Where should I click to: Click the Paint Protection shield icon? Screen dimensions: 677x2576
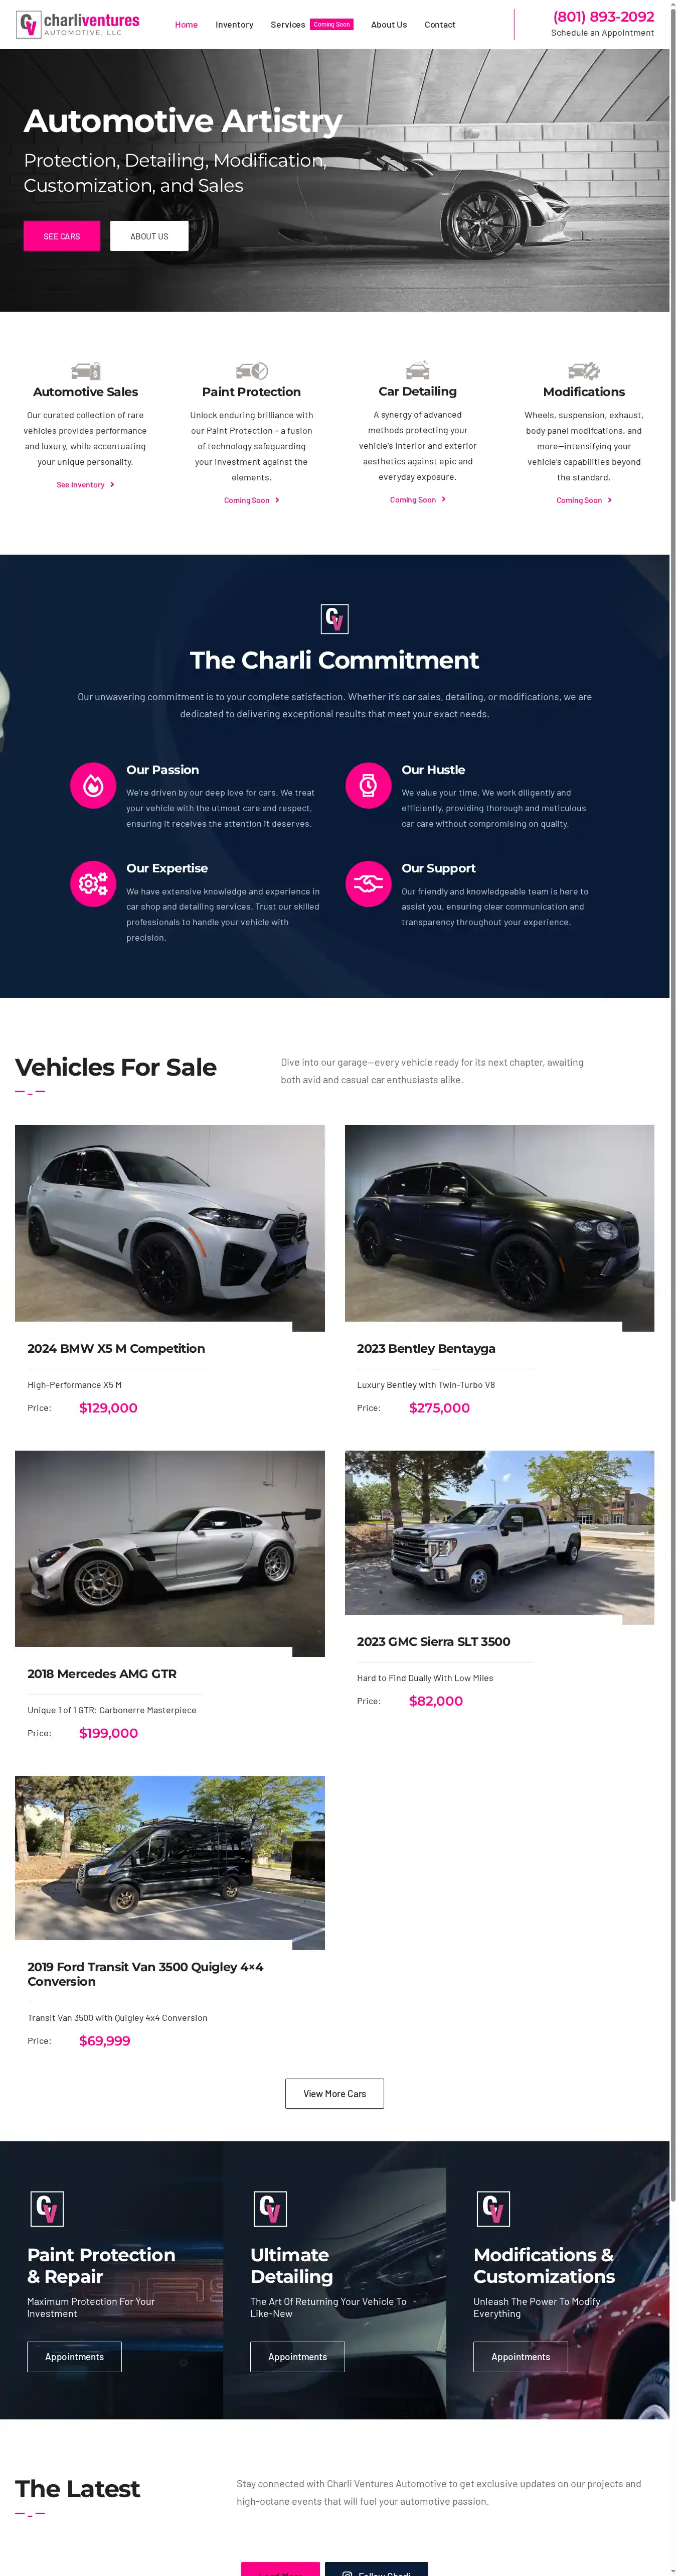pyautogui.click(x=252, y=370)
